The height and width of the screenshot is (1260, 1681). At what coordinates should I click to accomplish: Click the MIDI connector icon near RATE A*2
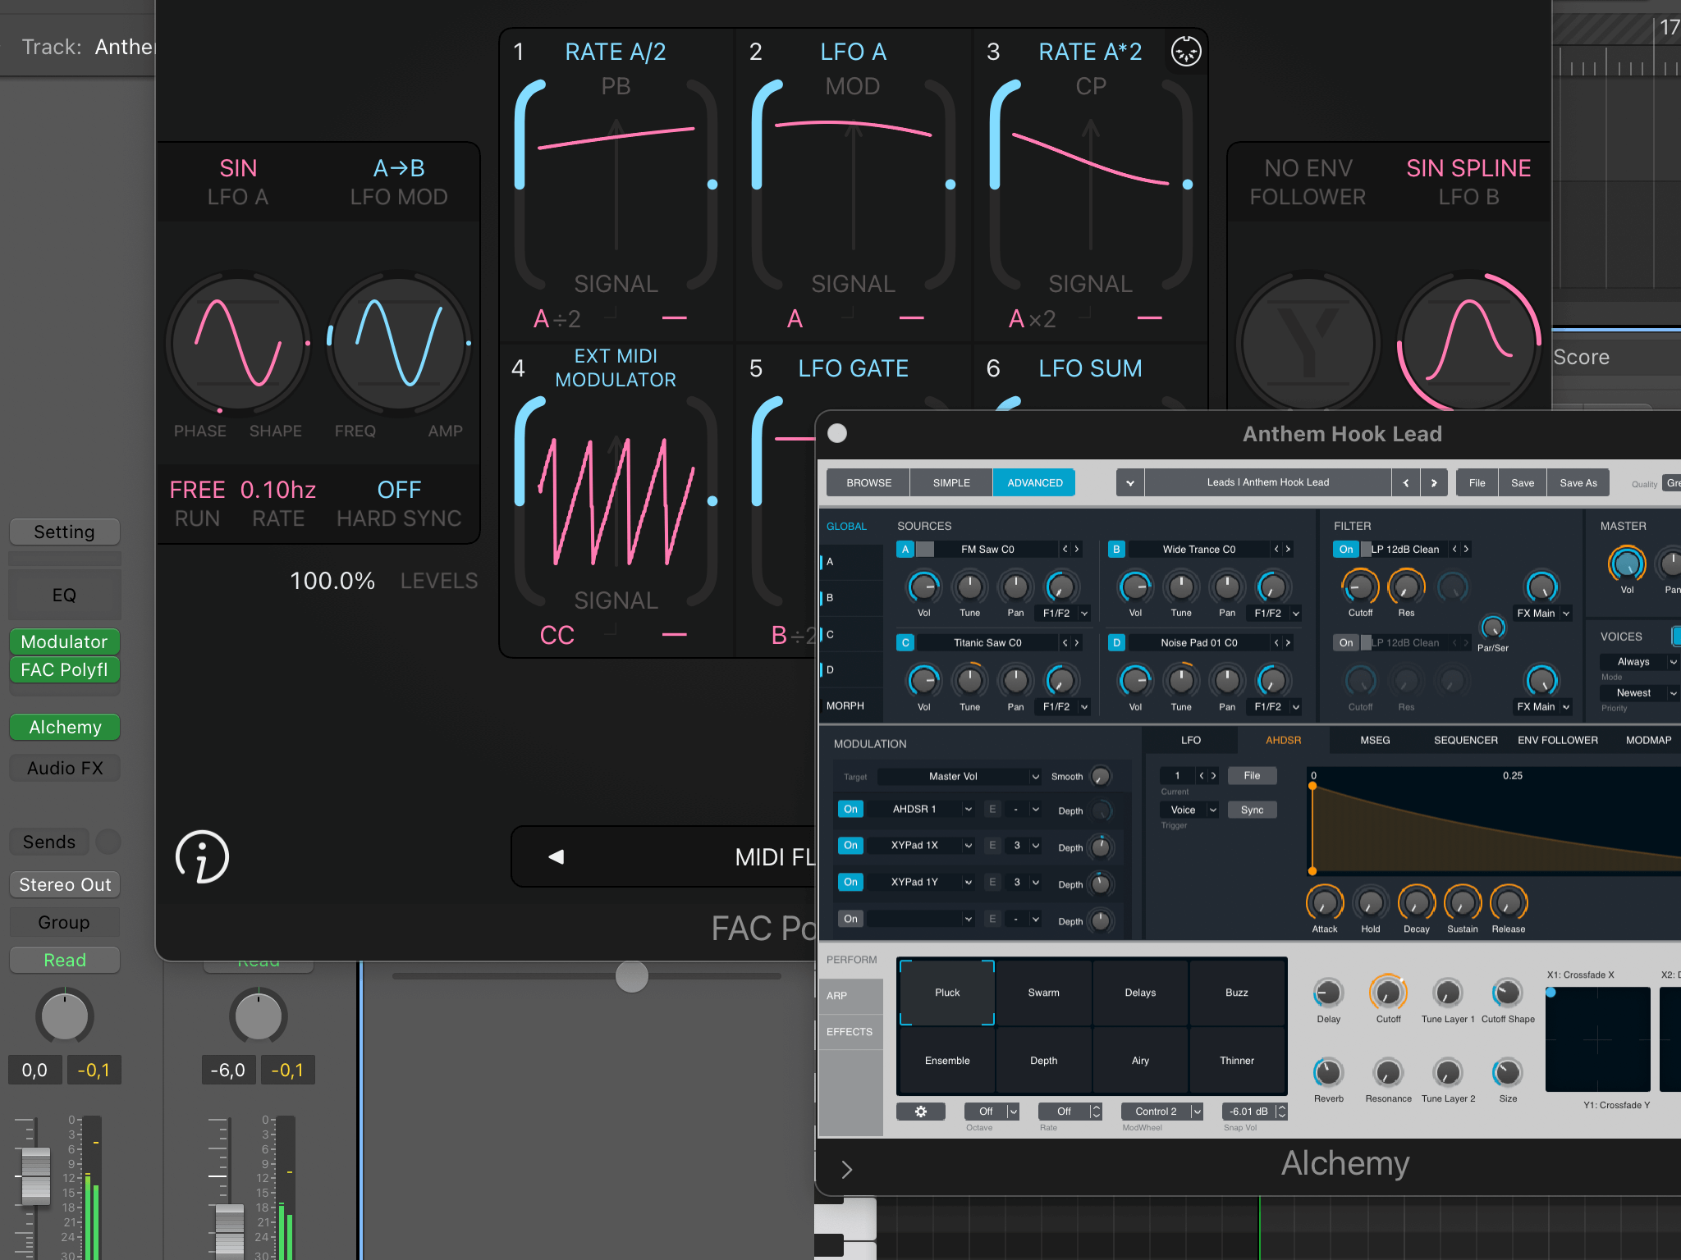pyautogui.click(x=1186, y=52)
